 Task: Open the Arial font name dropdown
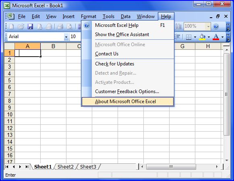[x=66, y=37]
